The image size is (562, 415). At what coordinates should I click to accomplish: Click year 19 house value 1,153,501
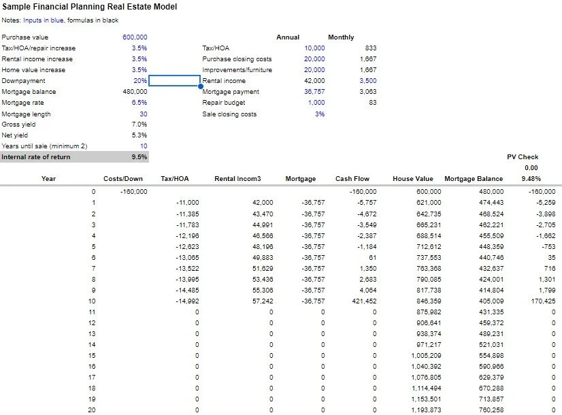click(x=426, y=399)
